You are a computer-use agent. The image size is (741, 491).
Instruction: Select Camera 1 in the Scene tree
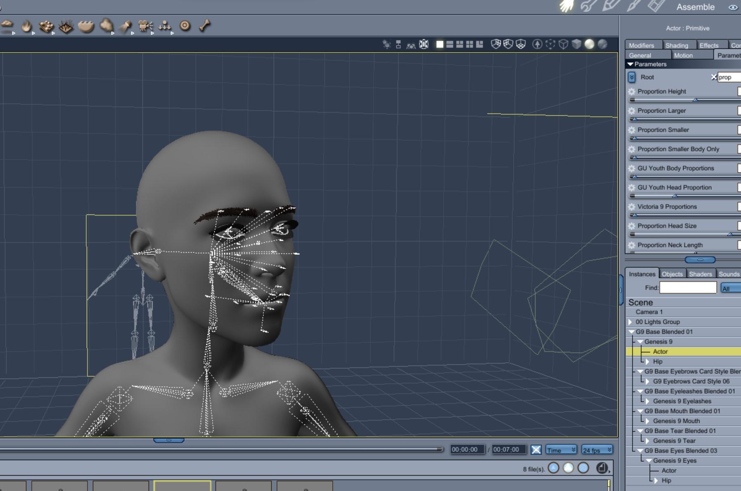click(x=649, y=312)
